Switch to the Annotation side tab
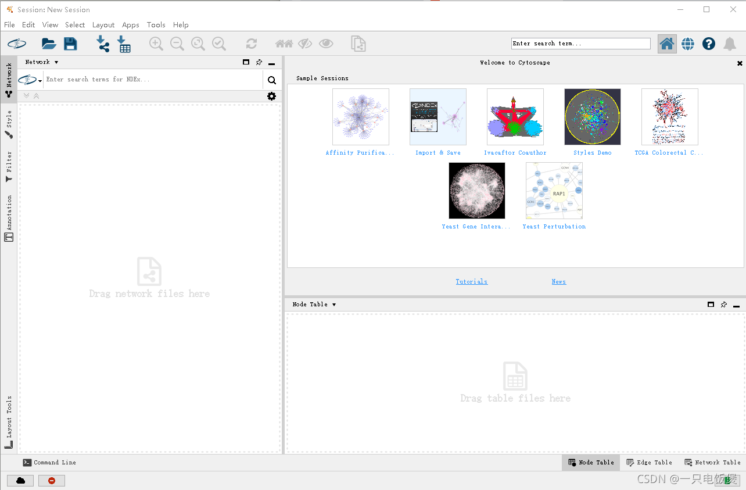This screenshot has width=746, height=490. (9, 218)
